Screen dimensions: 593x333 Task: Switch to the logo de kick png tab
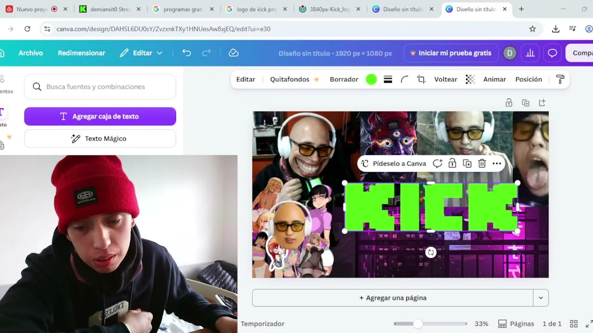[256, 9]
